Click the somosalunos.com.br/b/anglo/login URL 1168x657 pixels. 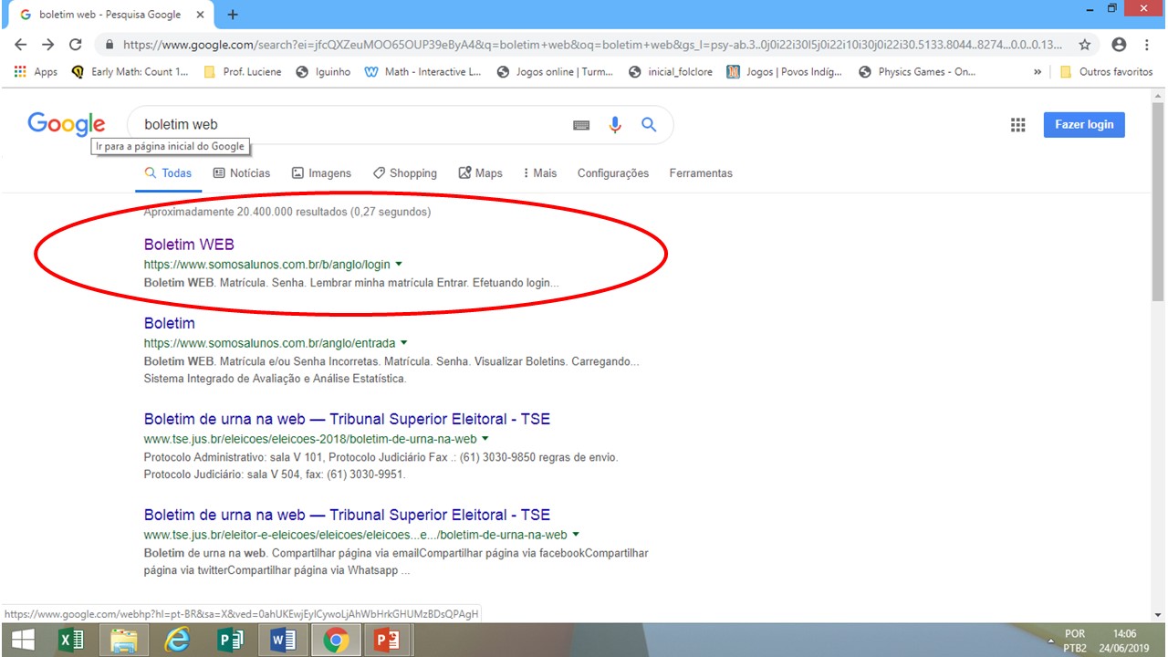(x=267, y=265)
